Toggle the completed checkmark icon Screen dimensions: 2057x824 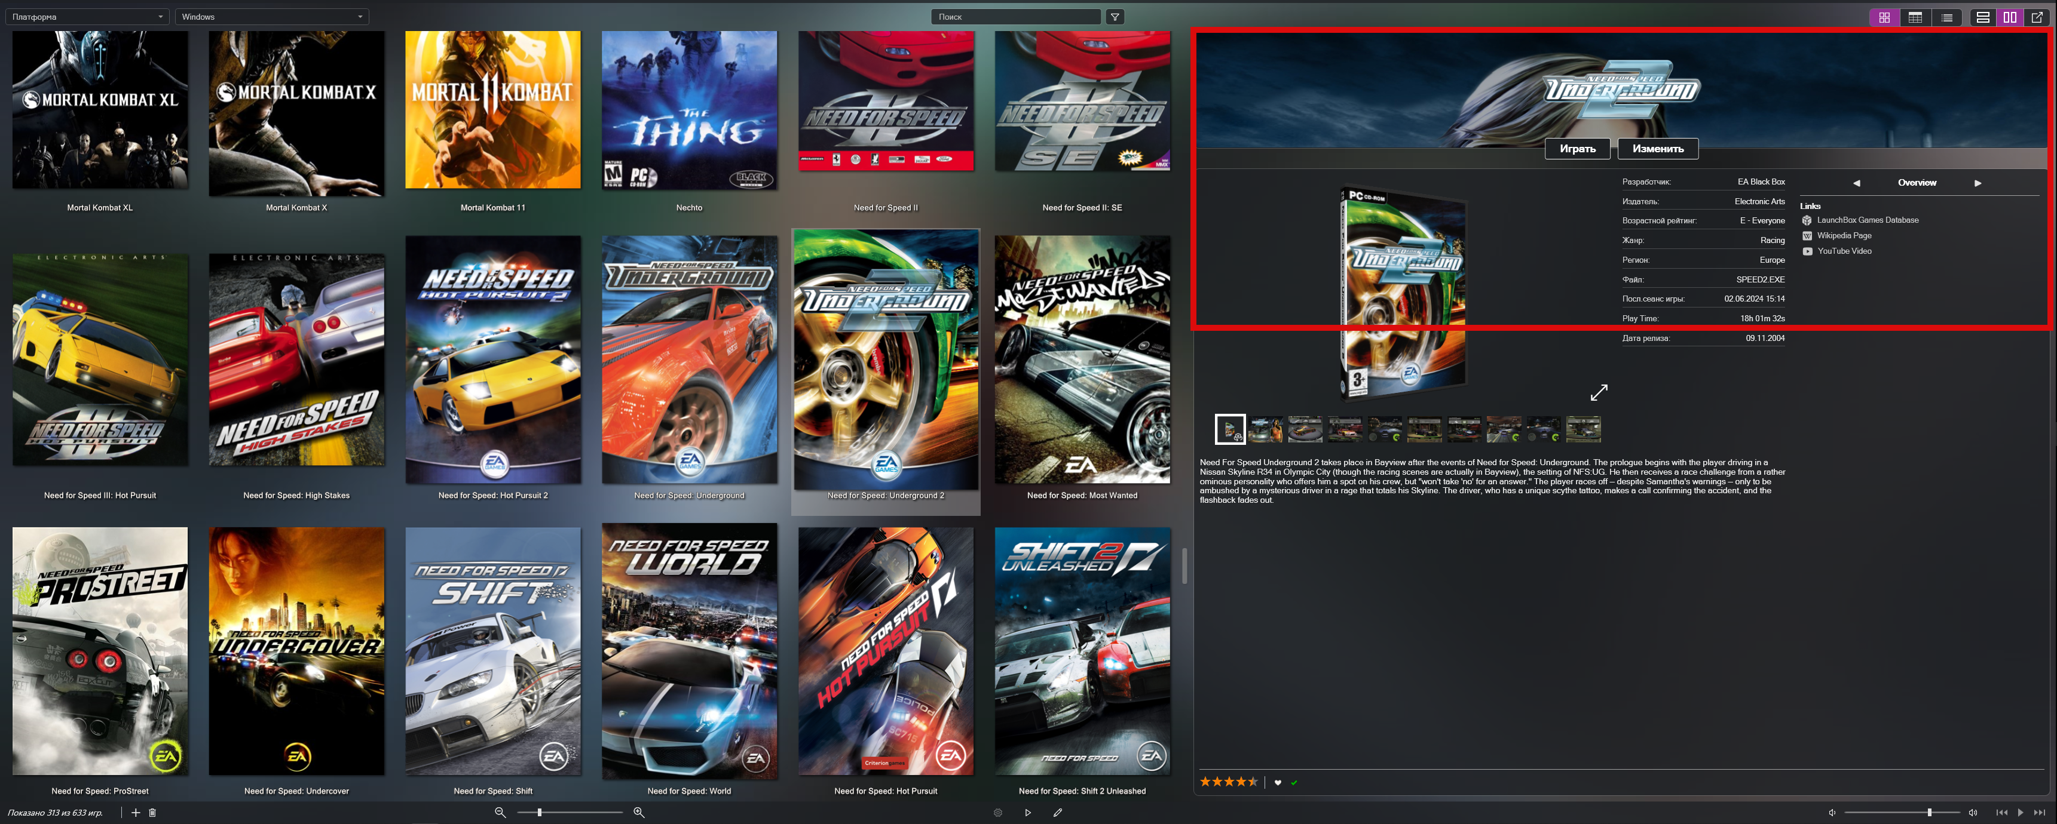1294,783
